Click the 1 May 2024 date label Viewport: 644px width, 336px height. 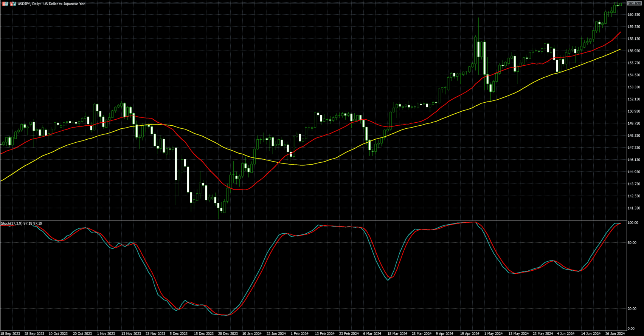coord(493,334)
